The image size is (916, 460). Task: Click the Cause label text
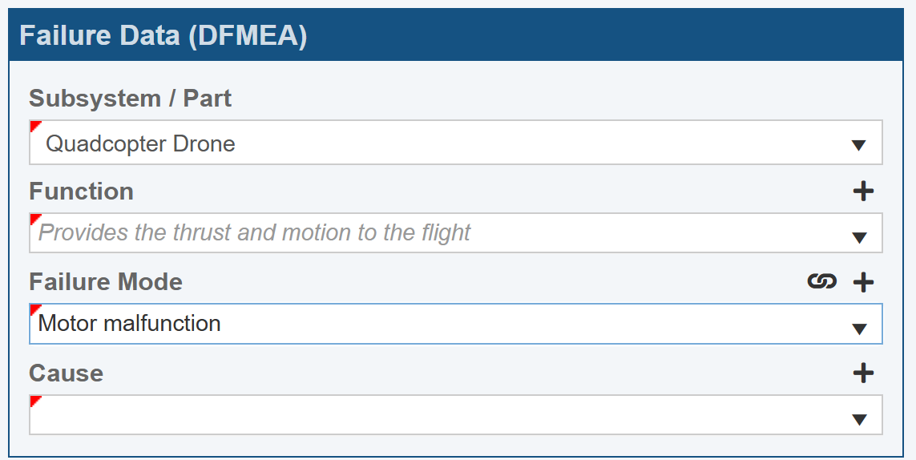[x=66, y=373]
